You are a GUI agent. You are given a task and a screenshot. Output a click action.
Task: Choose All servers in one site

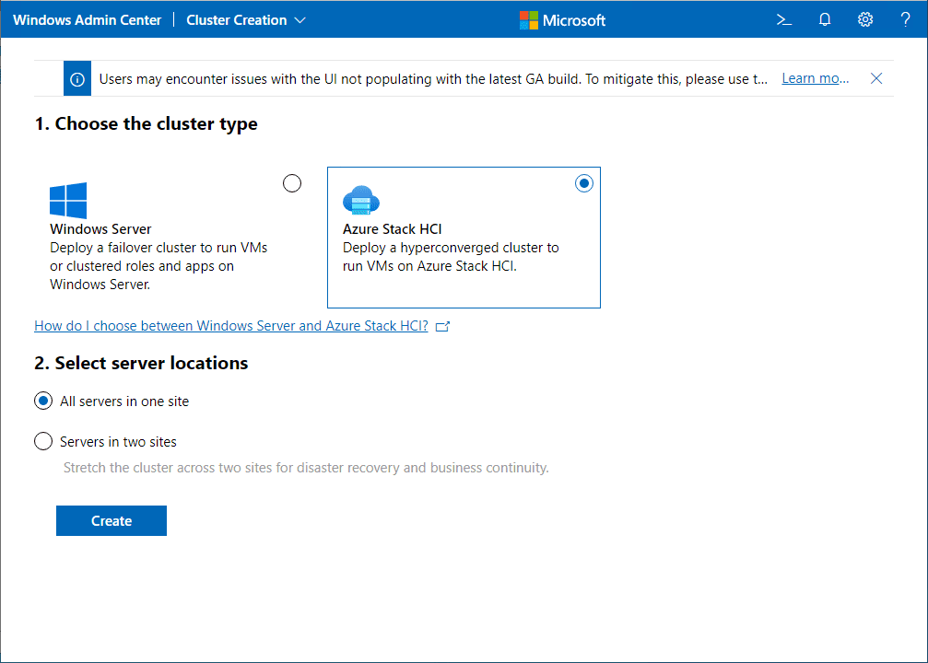[43, 401]
